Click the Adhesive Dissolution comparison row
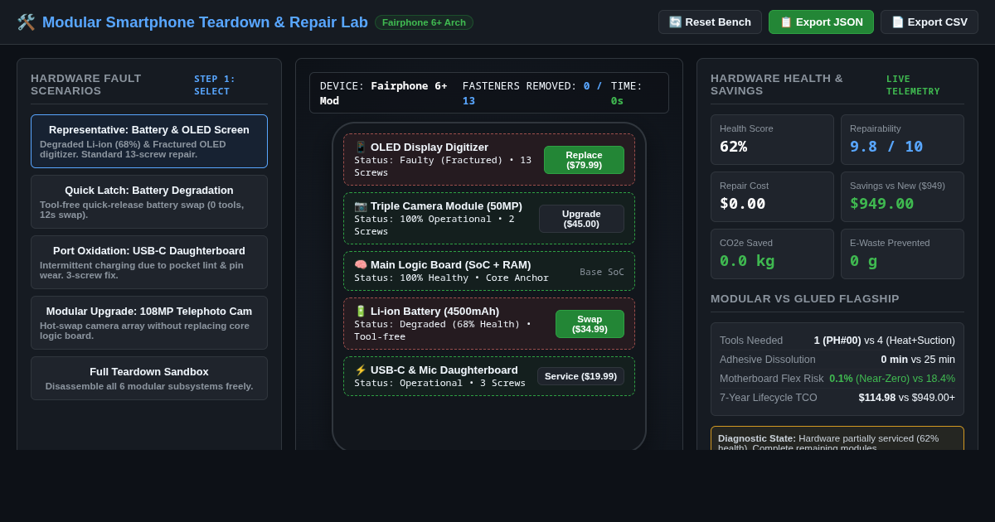Screen dimensions: 995x522 (x=837, y=360)
